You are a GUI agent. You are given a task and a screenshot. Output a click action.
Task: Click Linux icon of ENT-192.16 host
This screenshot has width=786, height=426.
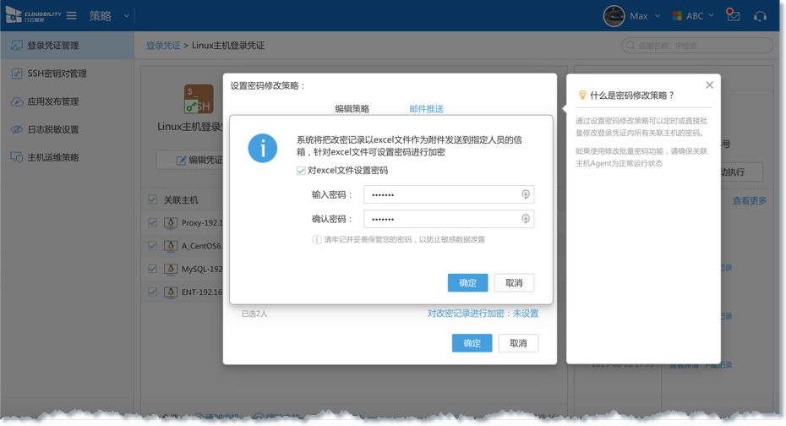[171, 292]
